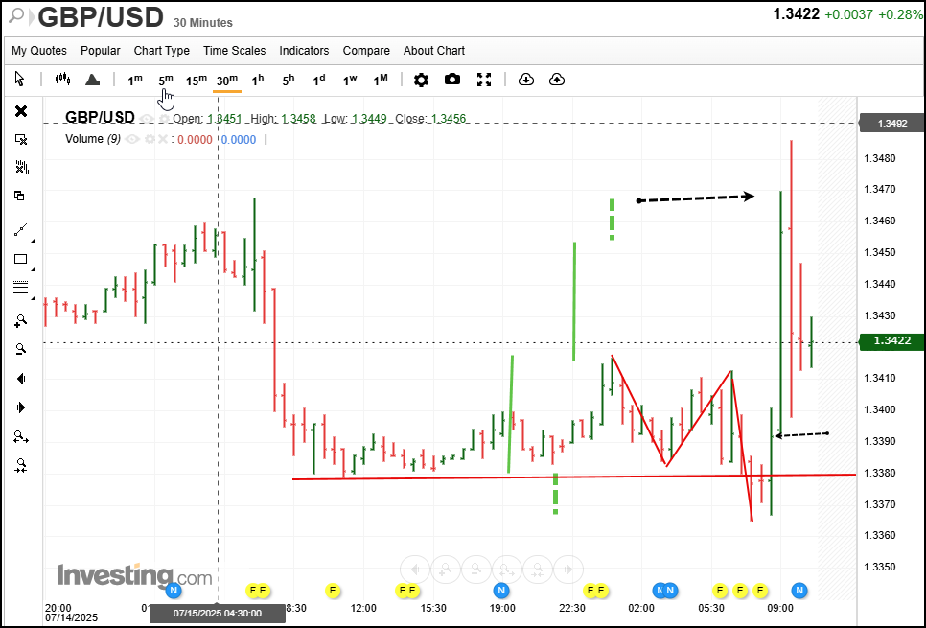This screenshot has width=926, height=628.
Task: Open Compare menu
Action: point(366,51)
